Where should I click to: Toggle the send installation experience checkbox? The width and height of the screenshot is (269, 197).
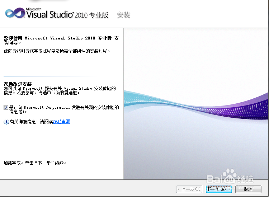(x=6, y=108)
